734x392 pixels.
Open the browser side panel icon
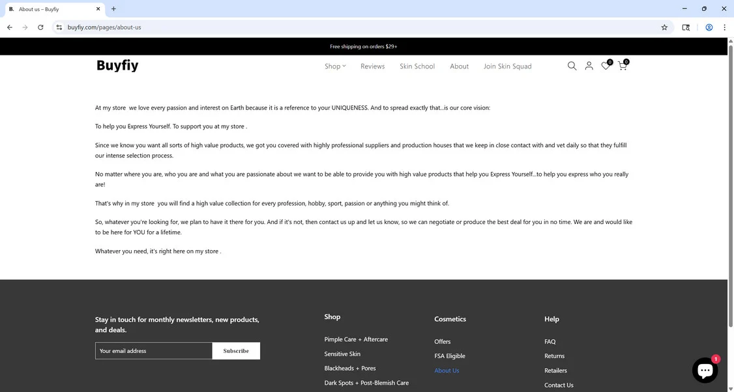click(x=685, y=27)
